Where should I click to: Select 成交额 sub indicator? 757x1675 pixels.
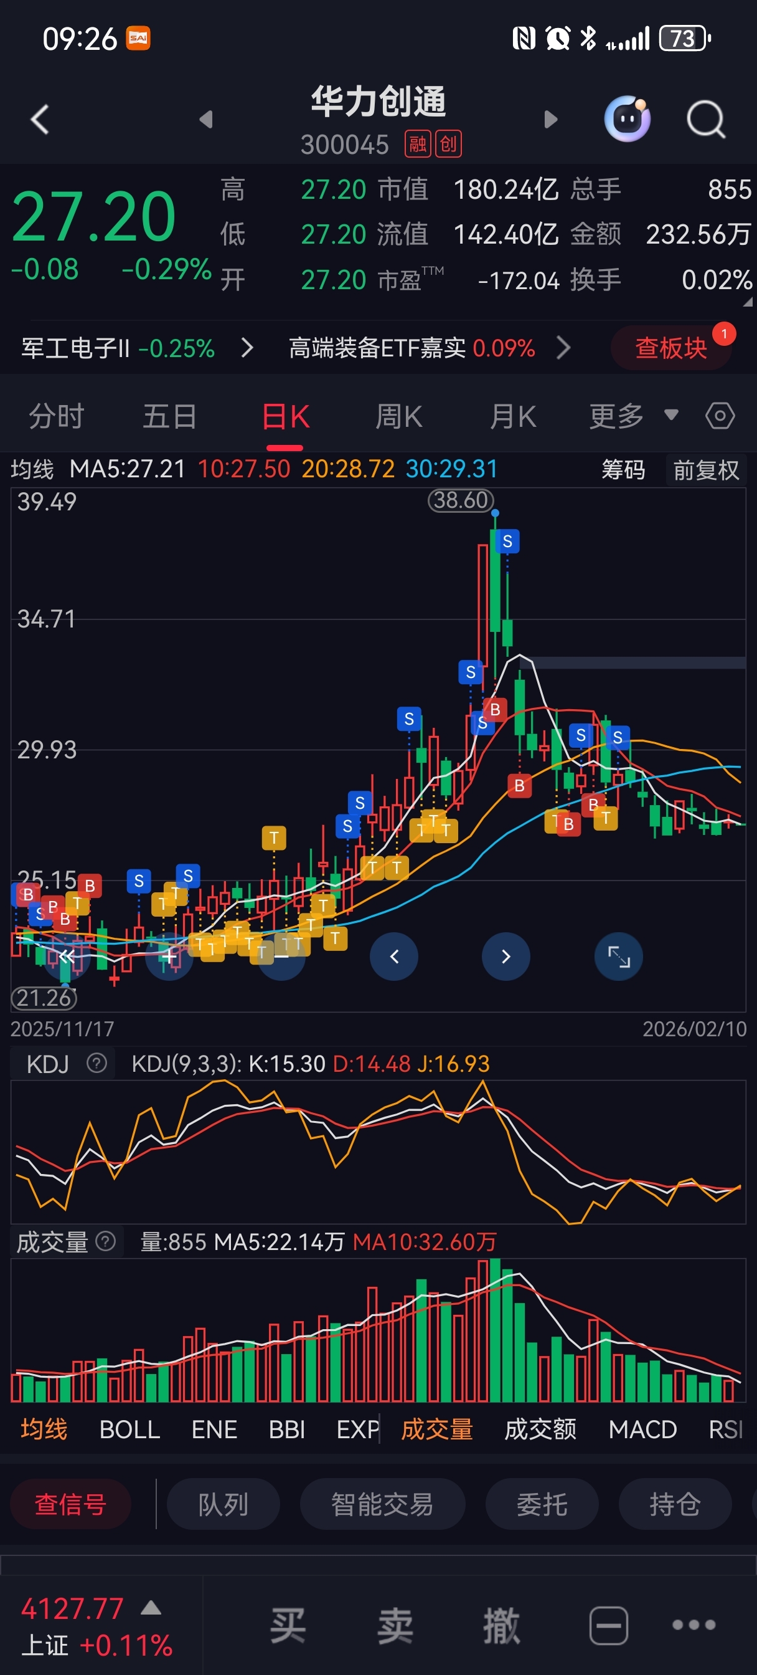540,1429
